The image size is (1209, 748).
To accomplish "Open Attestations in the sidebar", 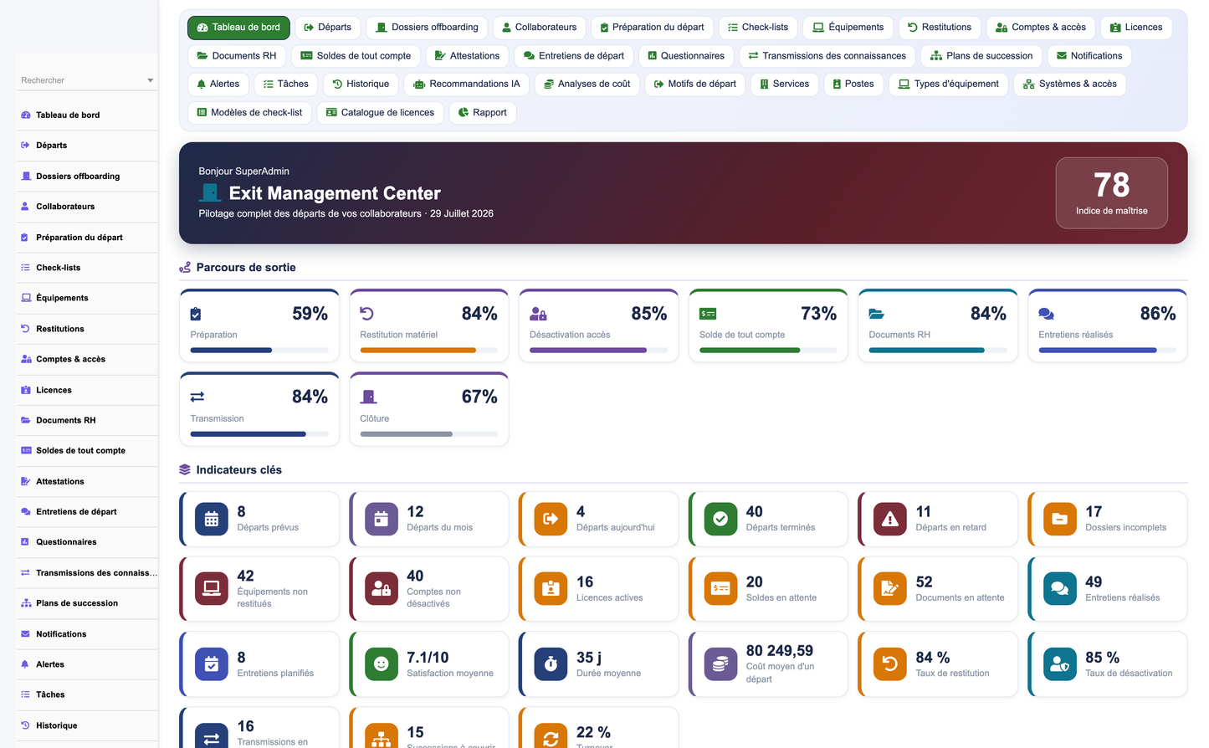I will click(87, 481).
